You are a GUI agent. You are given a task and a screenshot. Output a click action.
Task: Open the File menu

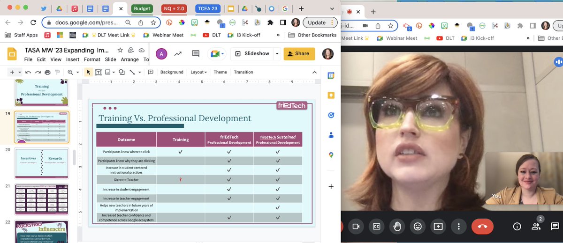pyautogui.click(x=28, y=59)
